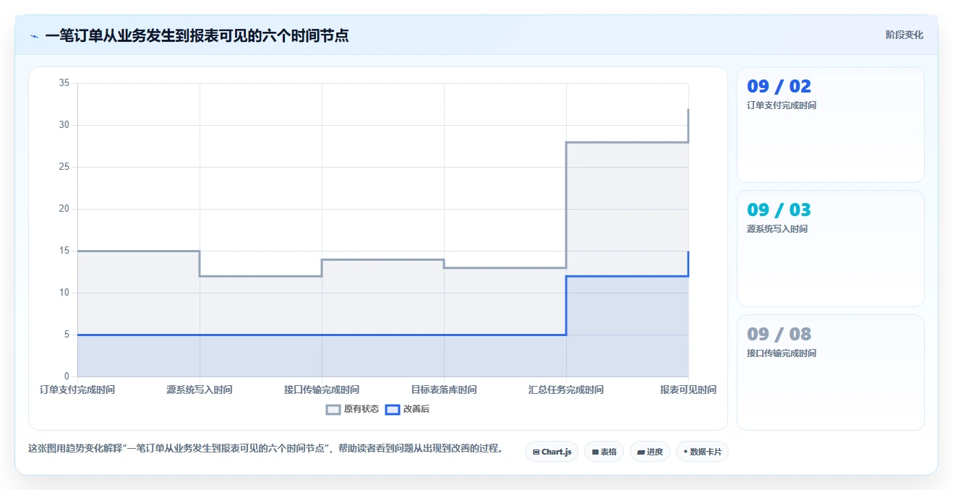This screenshot has width=953, height=490.
Task: Click the x-axis label 接口传输完成时间
Action: [x=322, y=390]
